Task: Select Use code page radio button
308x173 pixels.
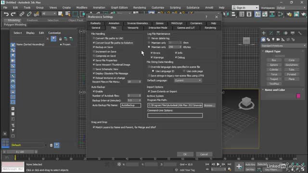Action: pyautogui.click(x=184, y=71)
